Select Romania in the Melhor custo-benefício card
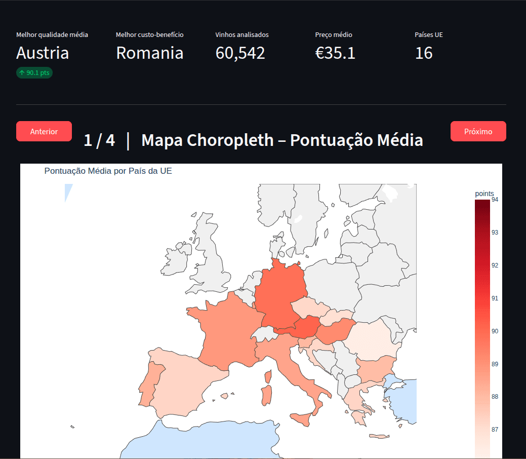Viewport: 526px width, 459px height. pos(149,53)
